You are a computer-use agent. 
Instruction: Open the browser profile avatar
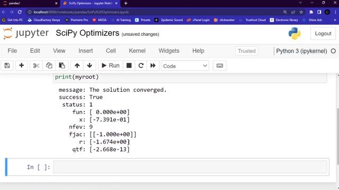(x=327, y=12)
